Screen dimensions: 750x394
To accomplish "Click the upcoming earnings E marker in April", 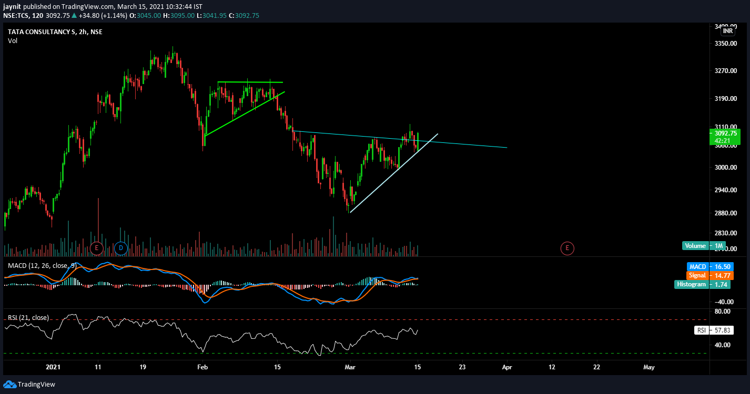I will coord(567,248).
